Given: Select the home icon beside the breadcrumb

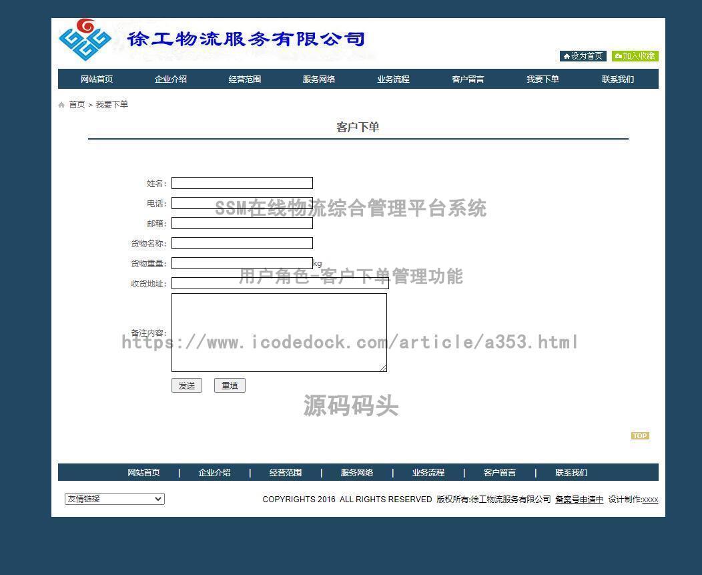Looking at the screenshot, I should [61, 104].
